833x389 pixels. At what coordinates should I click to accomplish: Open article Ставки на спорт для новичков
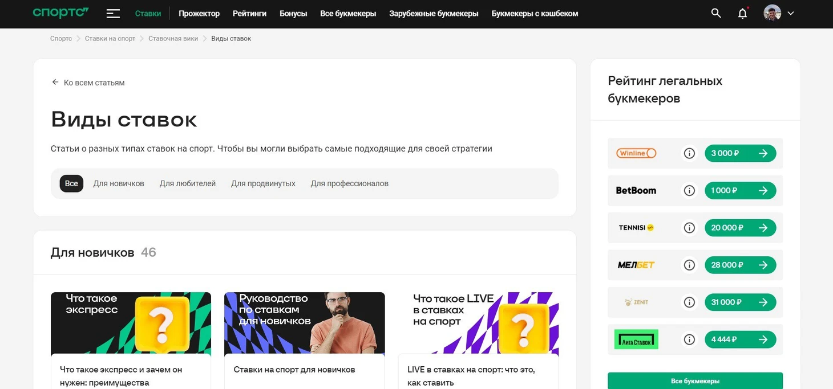(x=294, y=370)
